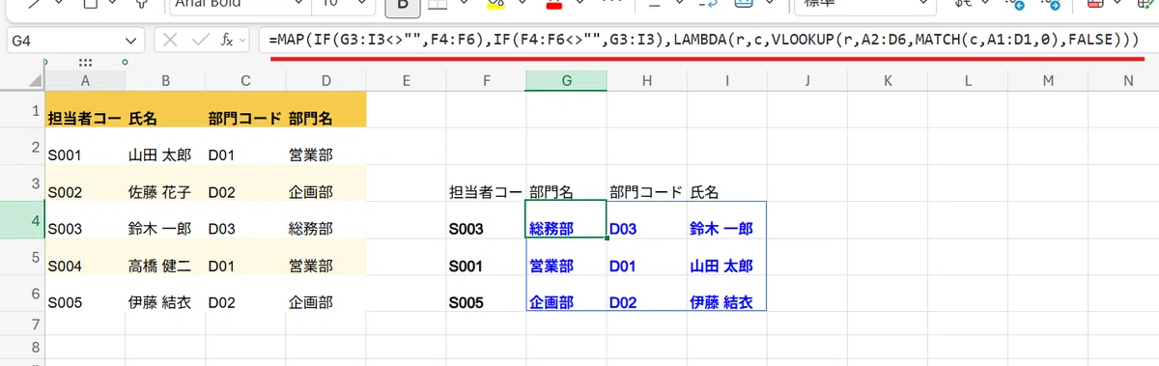The image size is (1159, 366).
Task: Click the cancel X icon in formula bar
Action: (x=170, y=41)
